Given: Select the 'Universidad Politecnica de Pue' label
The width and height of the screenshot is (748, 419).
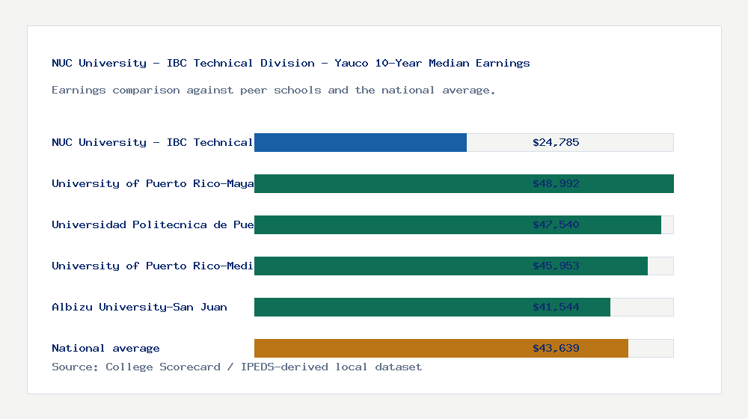Looking at the screenshot, I should tap(153, 224).
